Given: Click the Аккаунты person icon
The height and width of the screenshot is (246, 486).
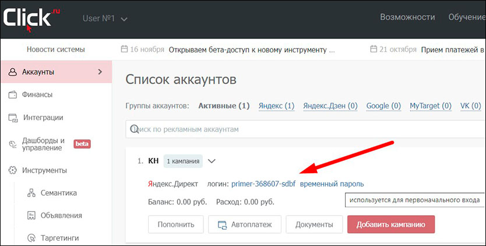Looking at the screenshot, I should point(12,72).
